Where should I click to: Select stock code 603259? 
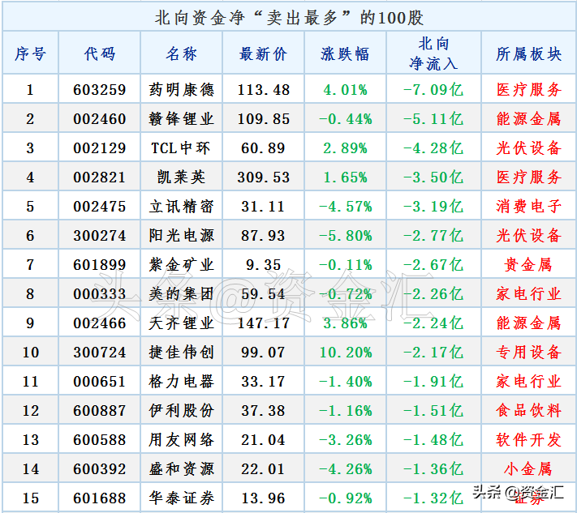[x=100, y=90]
